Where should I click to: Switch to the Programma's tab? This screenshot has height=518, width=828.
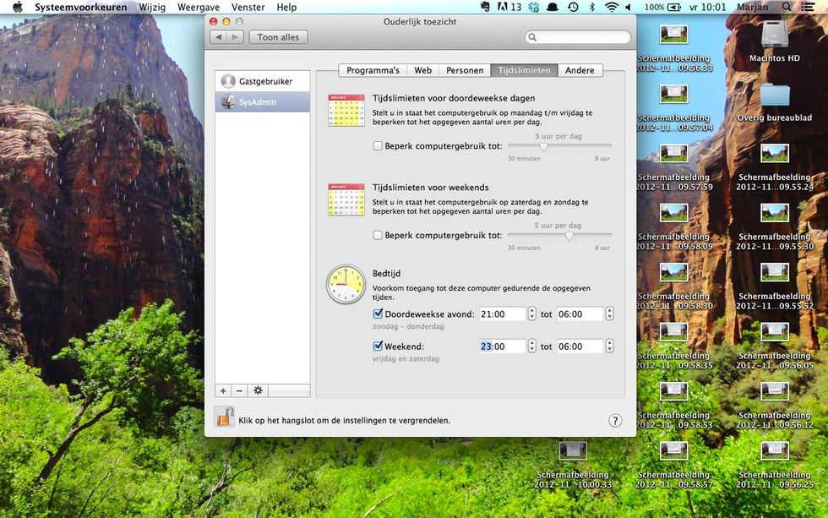click(372, 71)
